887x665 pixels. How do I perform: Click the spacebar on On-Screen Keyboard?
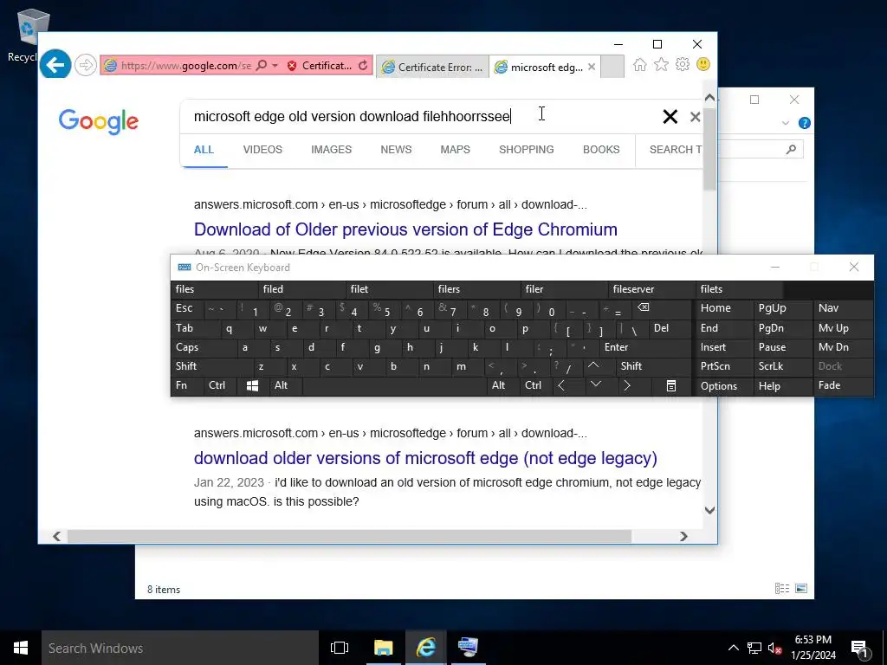[394, 385]
